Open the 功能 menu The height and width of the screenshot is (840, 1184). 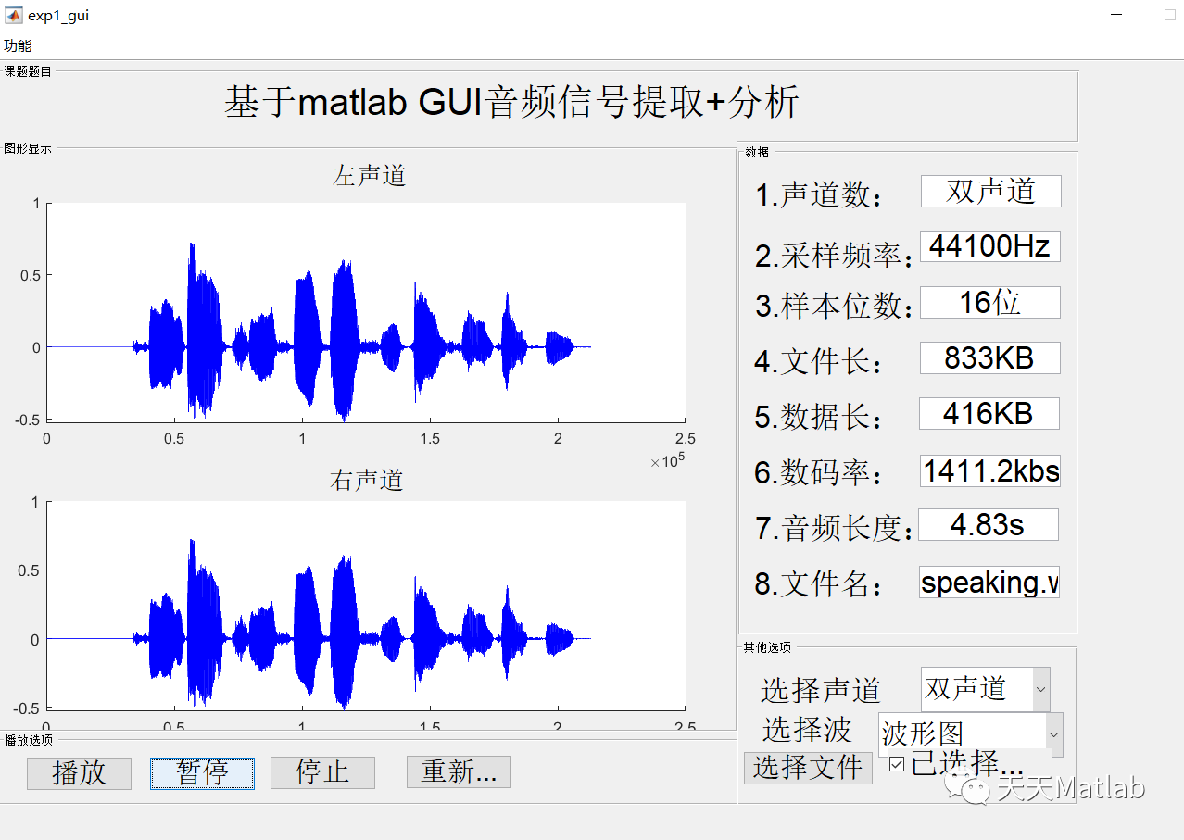tap(18, 45)
